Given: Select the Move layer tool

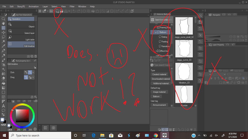Looking at the screenshot, I should (x=3, y=32).
